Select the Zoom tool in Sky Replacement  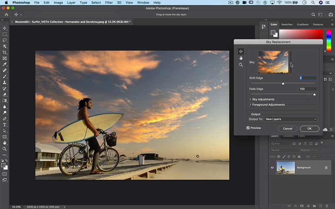(241, 65)
